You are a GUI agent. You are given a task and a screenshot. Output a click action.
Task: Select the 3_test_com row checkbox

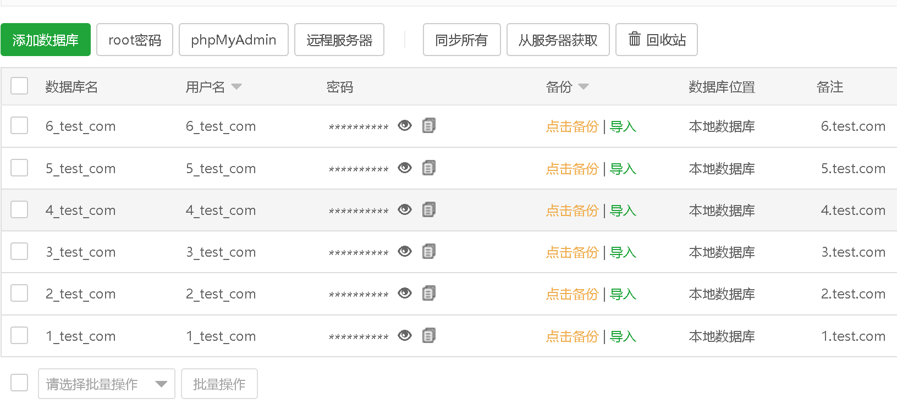19,251
